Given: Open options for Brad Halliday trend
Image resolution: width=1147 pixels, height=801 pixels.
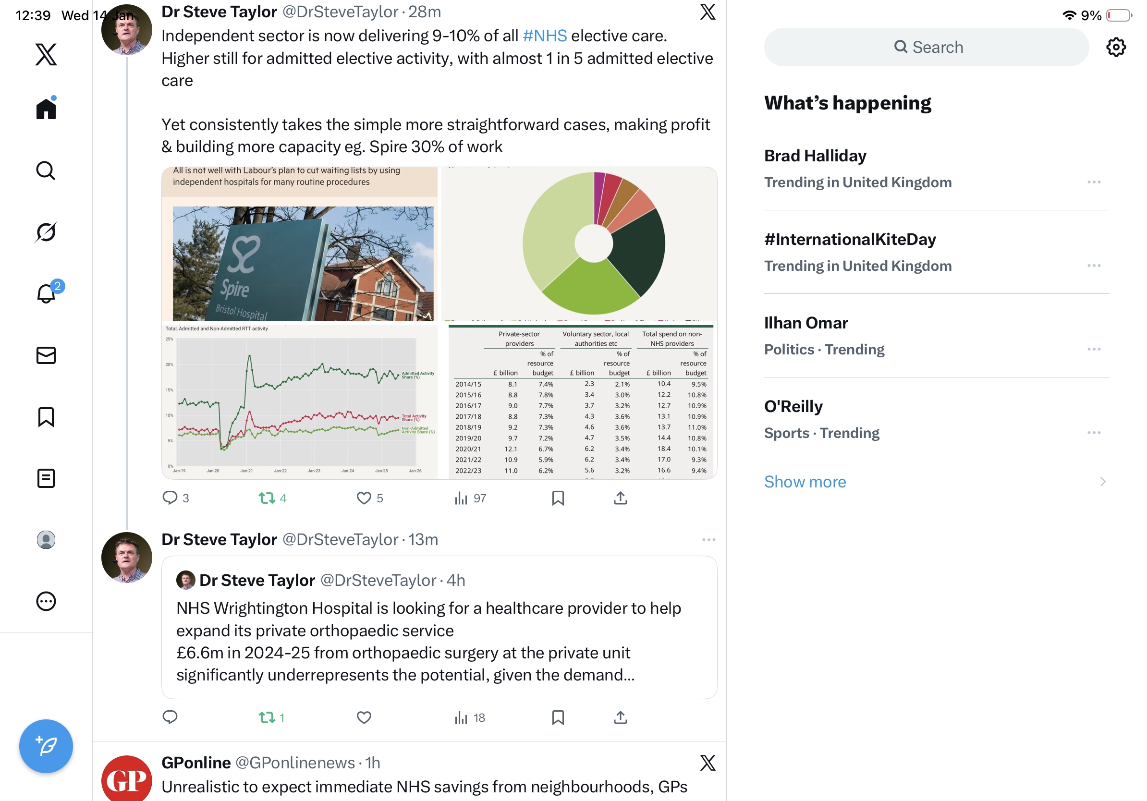Looking at the screenshot, I should pyautogui.click(x=1094, y=182).
